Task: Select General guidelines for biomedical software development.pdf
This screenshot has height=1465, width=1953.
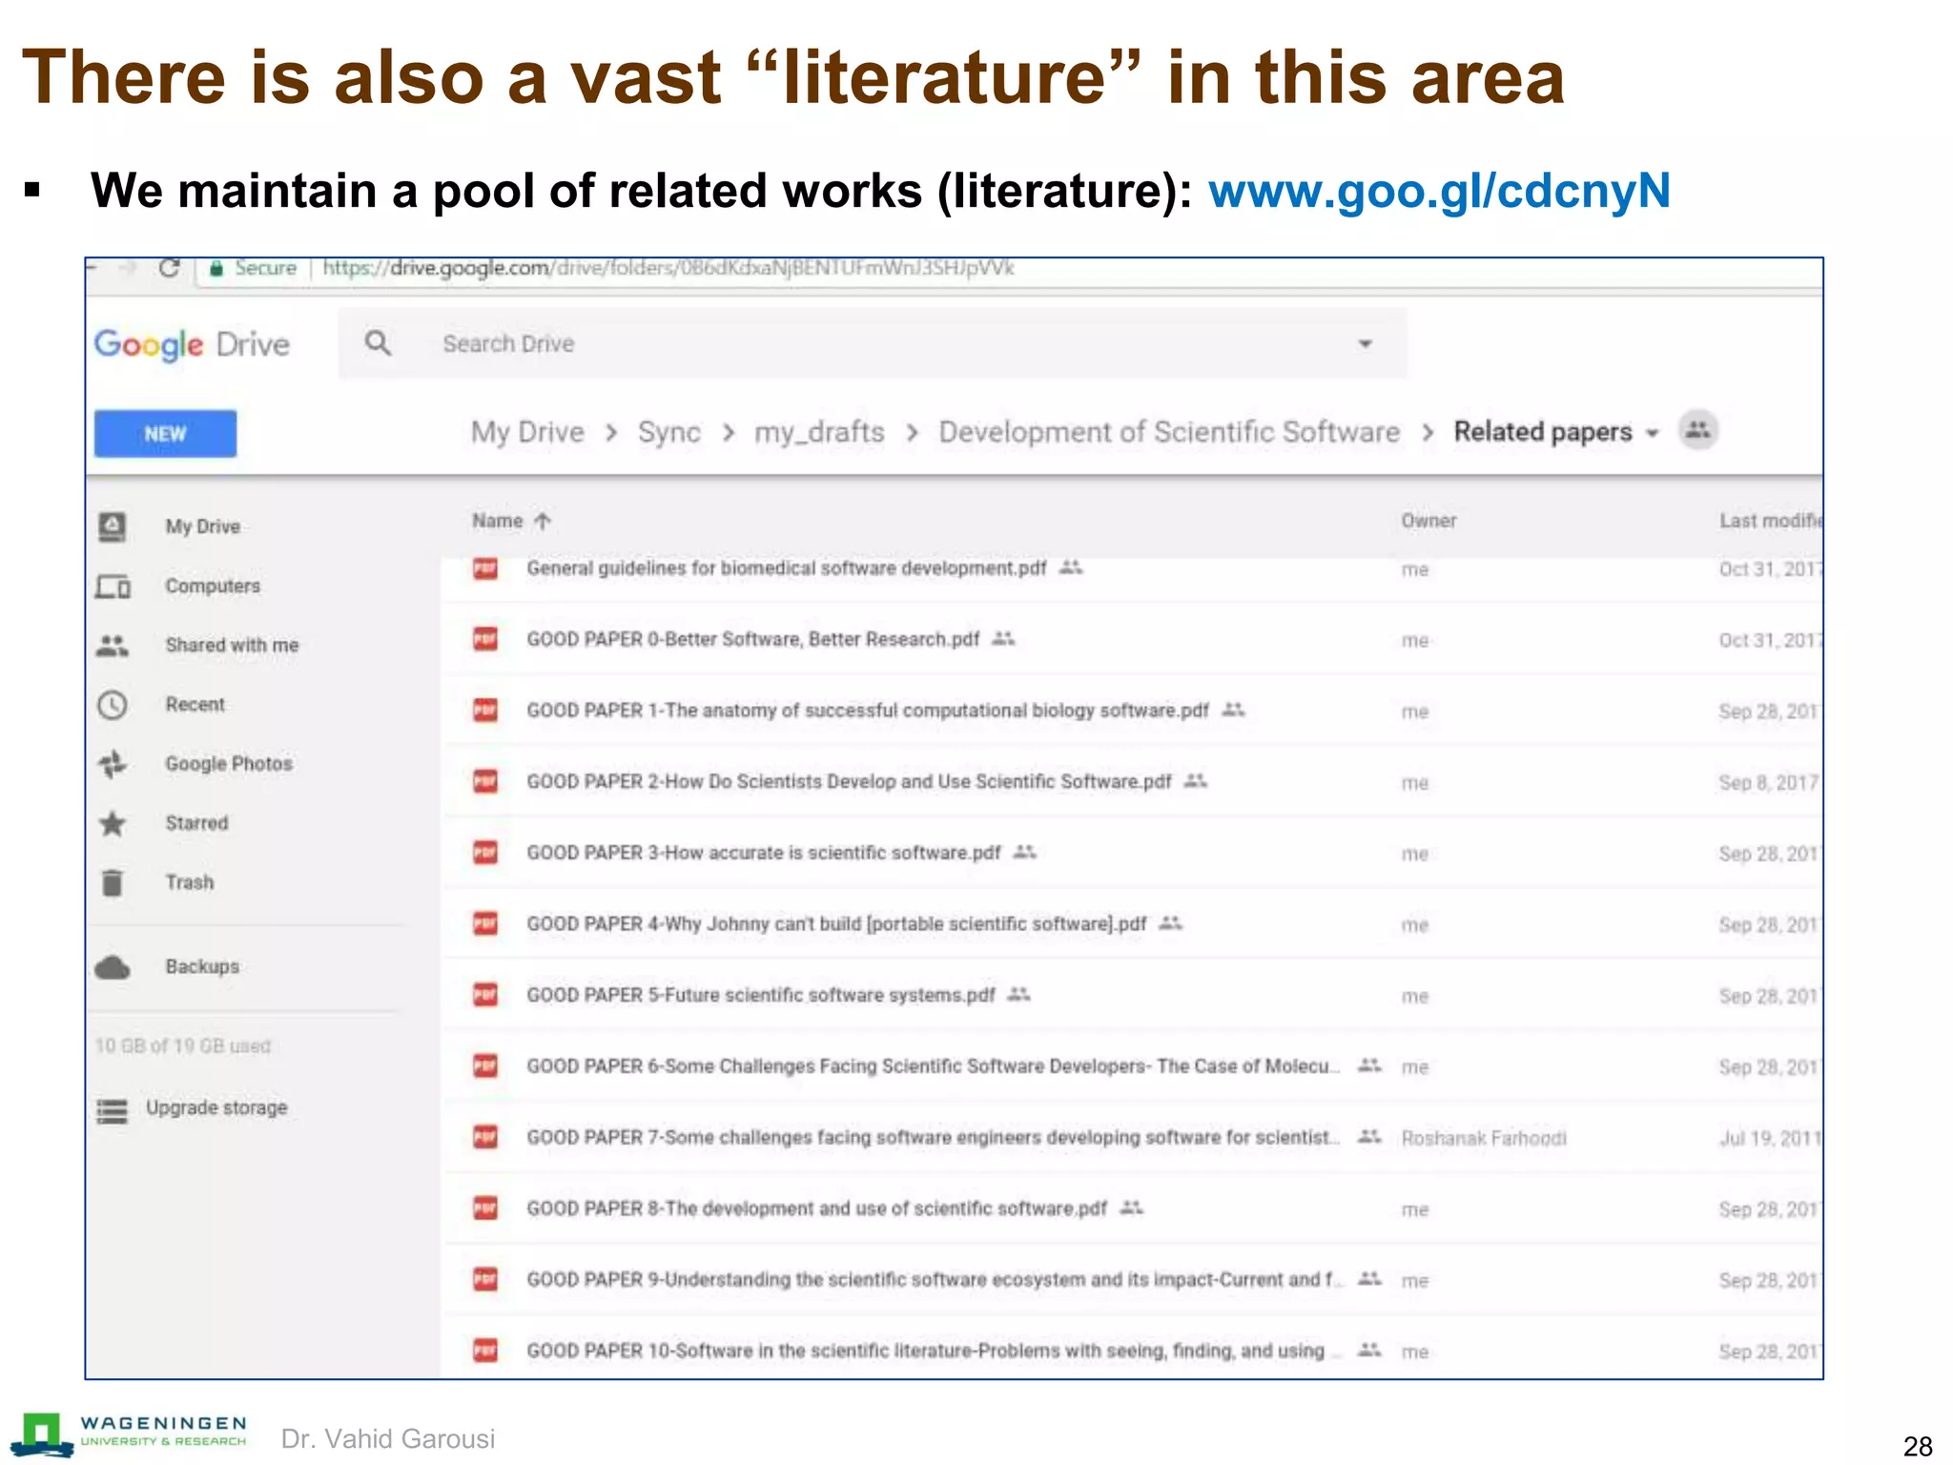Action: tap(786, 568)
